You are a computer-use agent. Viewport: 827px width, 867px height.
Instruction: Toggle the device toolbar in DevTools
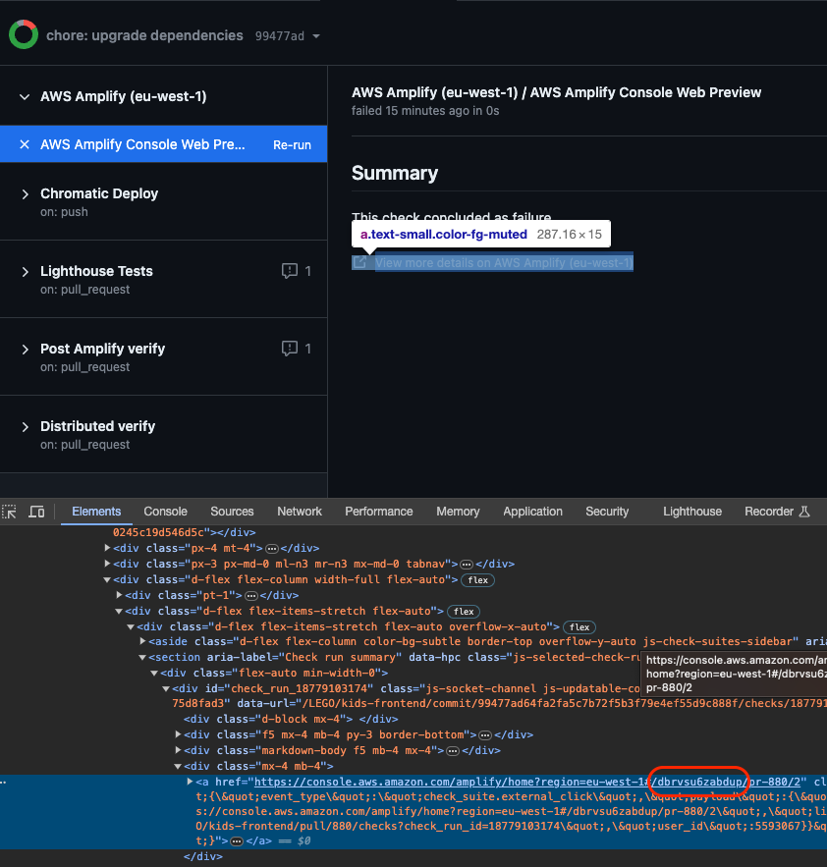pyautogui.click(x=36, y=512)
